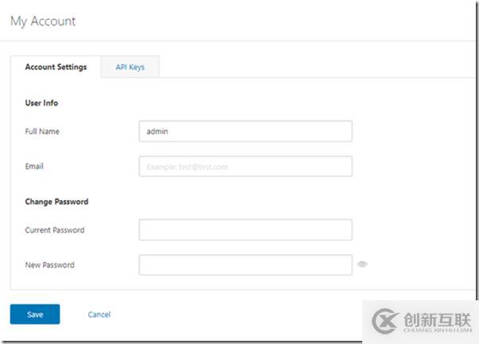Switch to the API Keys tab
Viewport: 479px width, 344px height.
point(130,68)
